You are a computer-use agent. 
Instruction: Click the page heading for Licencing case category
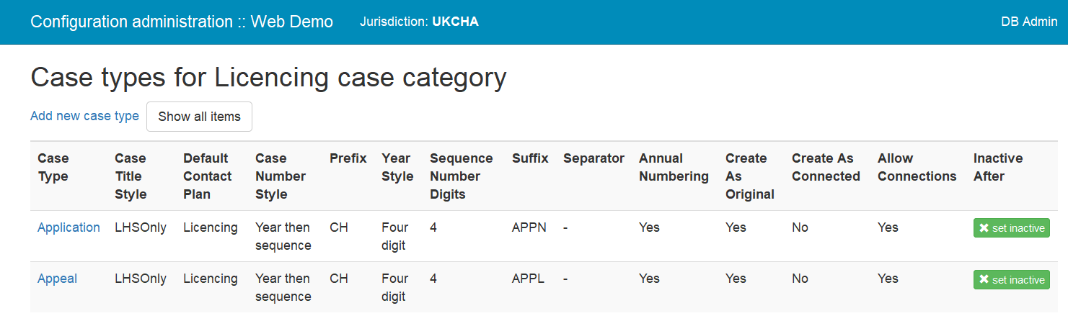[268, 77]
